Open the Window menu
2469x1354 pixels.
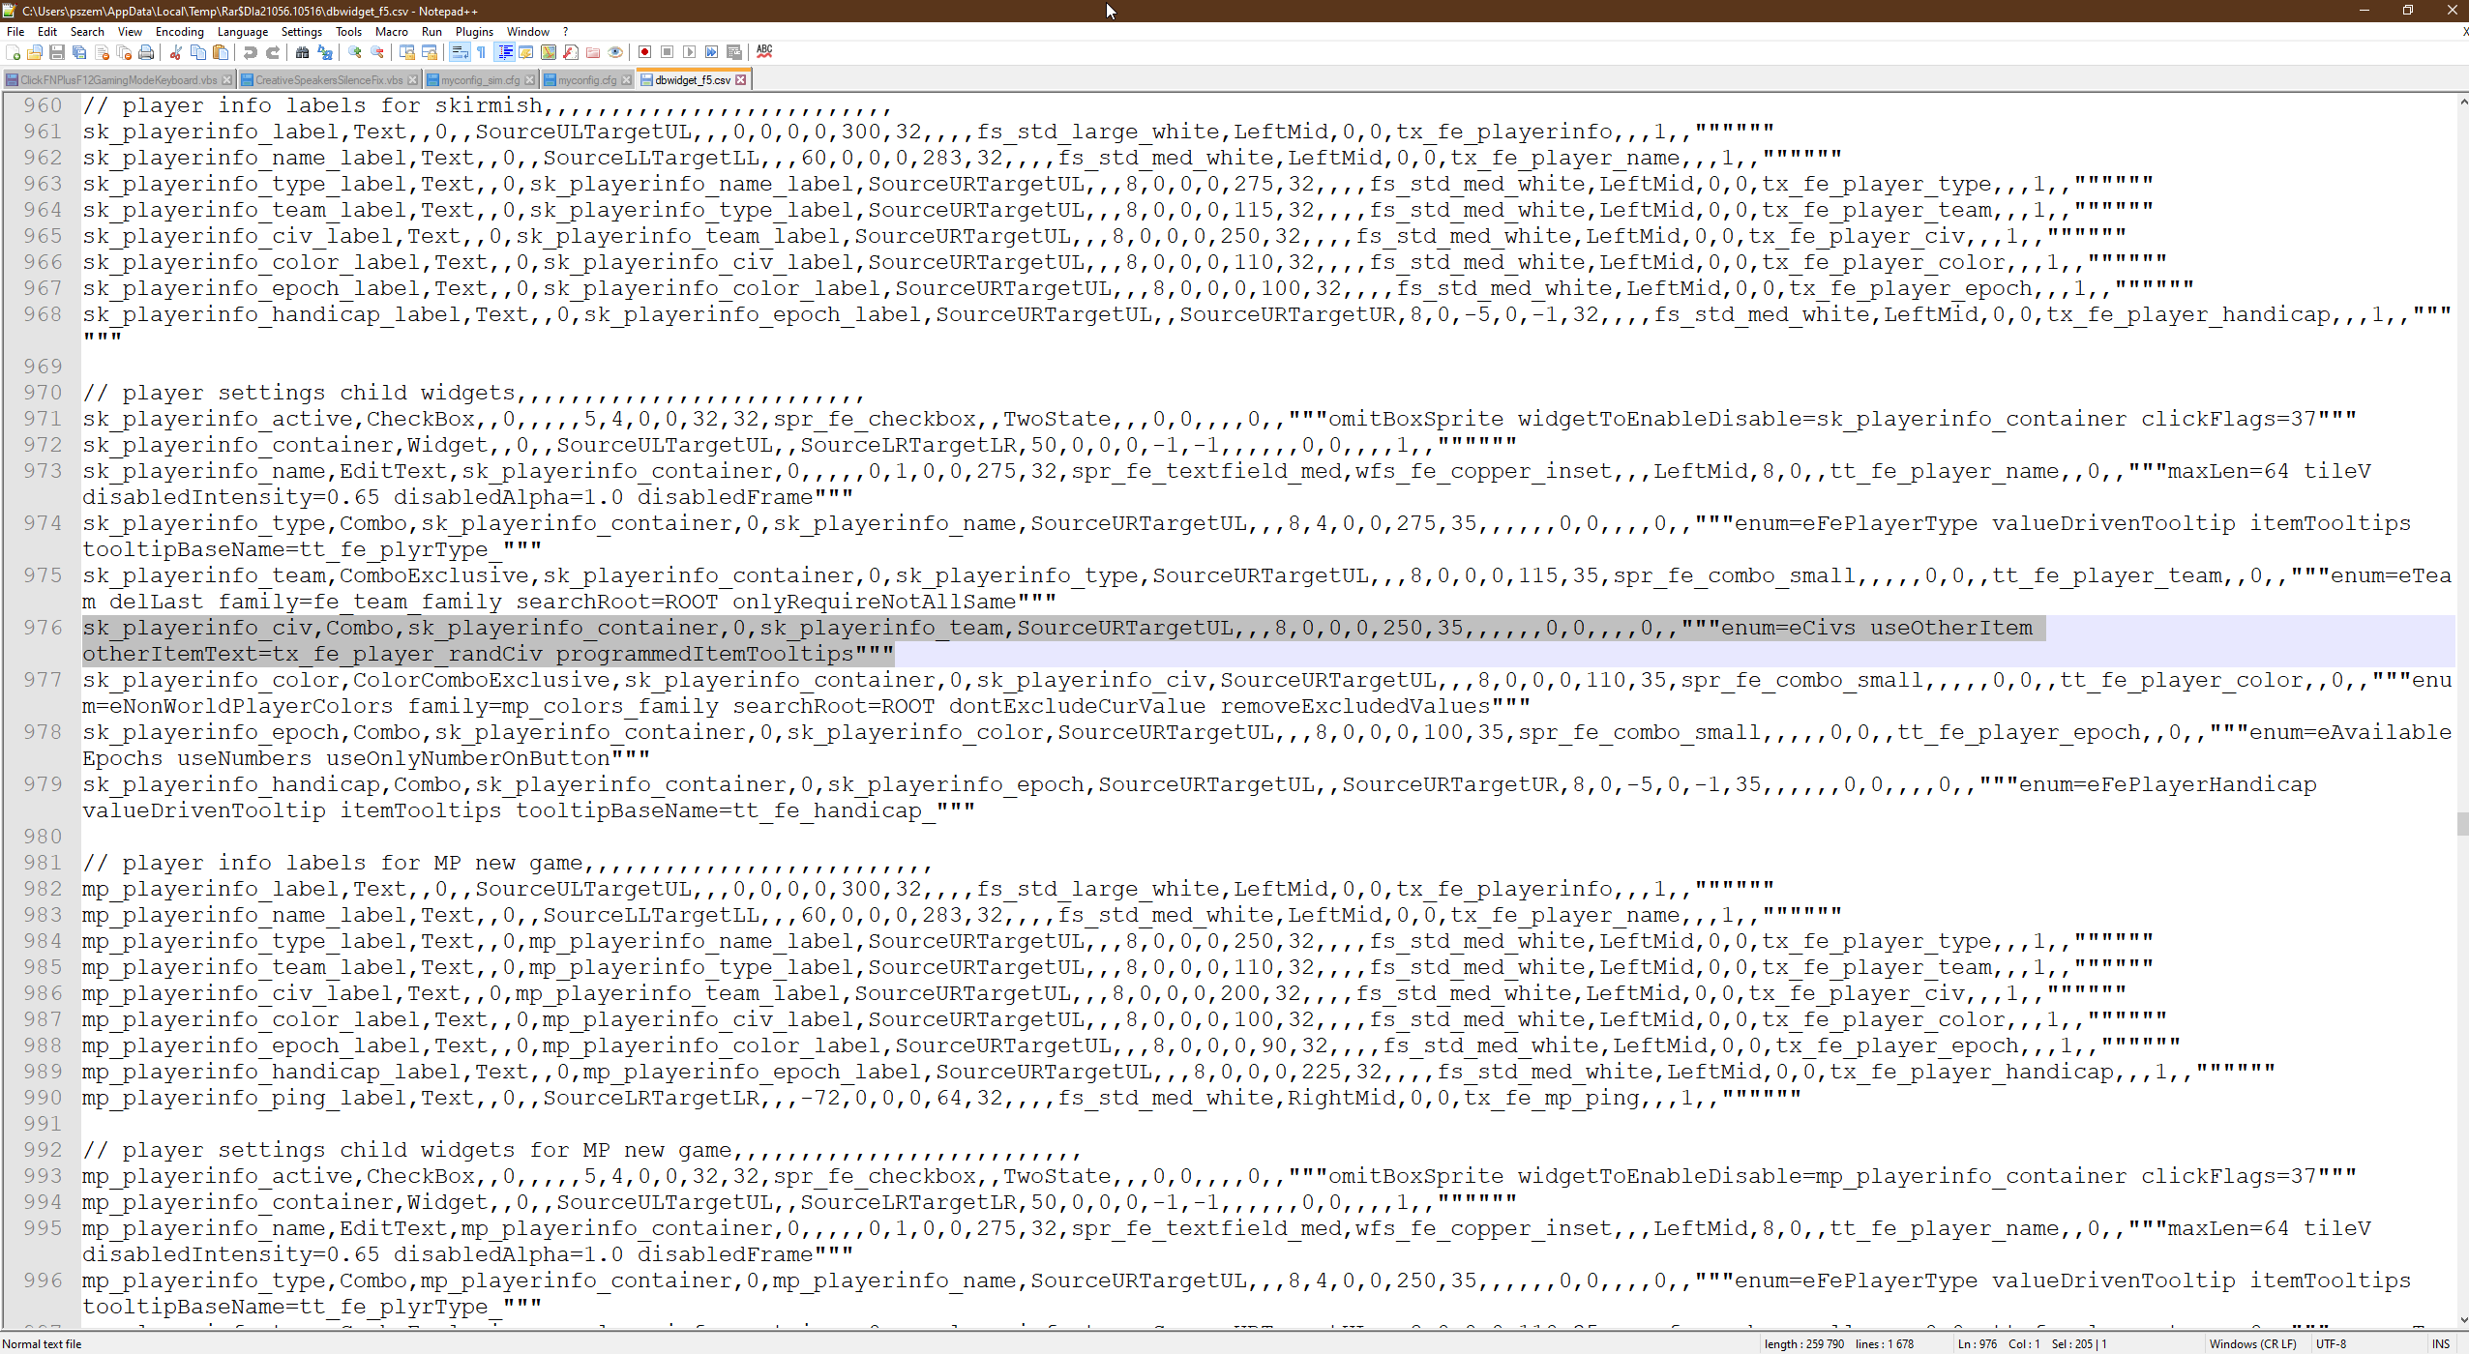(x=528, y=32)
